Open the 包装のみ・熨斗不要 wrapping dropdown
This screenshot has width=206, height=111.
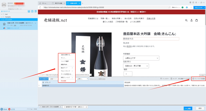[x=136, y=66]
